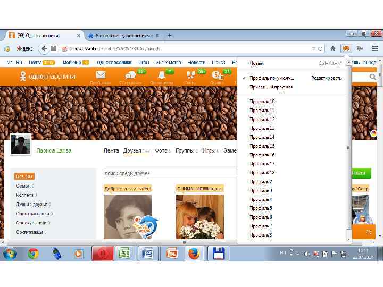The image size is (383, 287).
Task: Open the Firefox hamburger menu
Action: click(375, 48)
